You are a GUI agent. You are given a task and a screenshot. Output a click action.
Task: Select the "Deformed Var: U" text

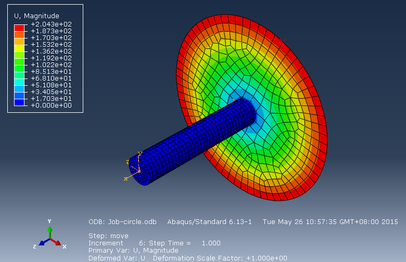(117, 258)
